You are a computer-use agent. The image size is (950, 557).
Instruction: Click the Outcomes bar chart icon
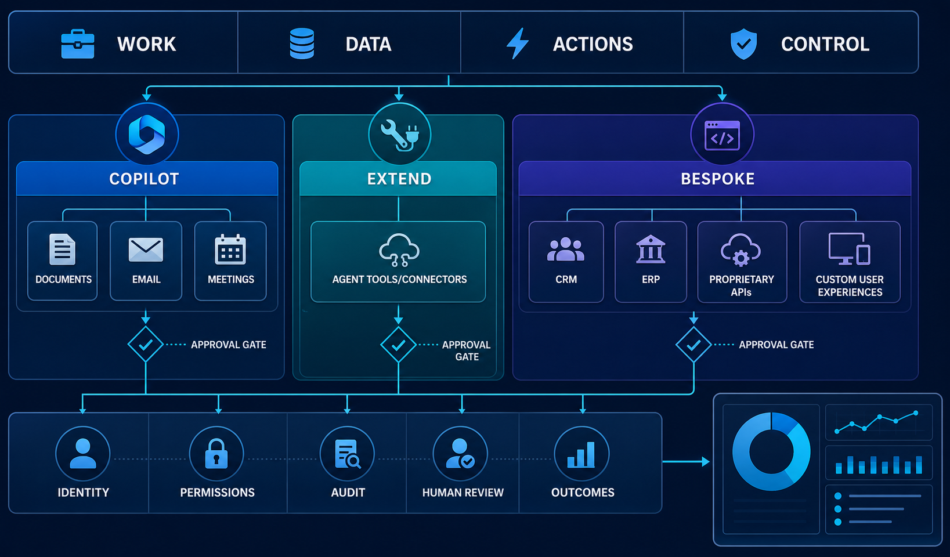(x=581, y=454)
